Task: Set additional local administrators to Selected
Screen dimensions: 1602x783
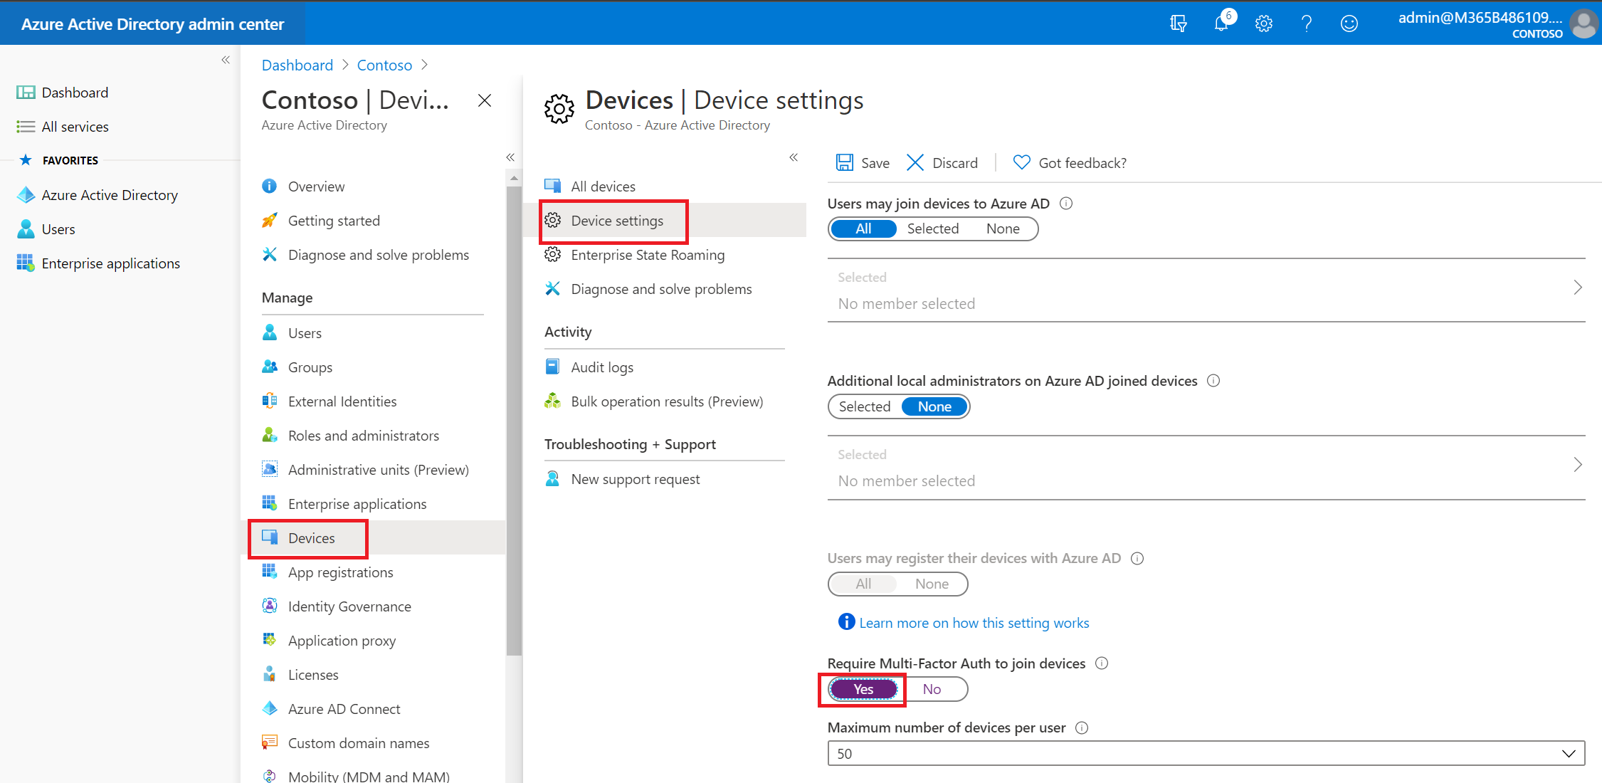Action: pyautogui.click(x=865, y=406)
